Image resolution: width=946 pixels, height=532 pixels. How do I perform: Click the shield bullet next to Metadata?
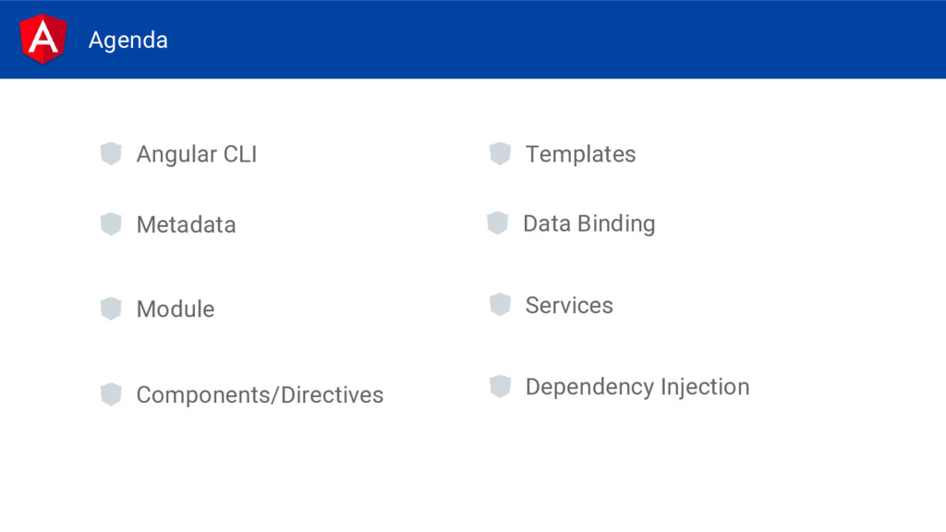(x=111, y=224)
